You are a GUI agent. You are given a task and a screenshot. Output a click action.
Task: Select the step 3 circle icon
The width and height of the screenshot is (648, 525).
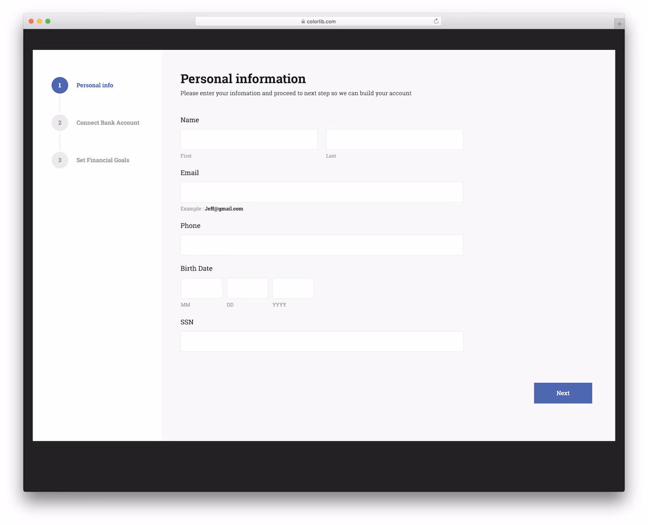60,160
